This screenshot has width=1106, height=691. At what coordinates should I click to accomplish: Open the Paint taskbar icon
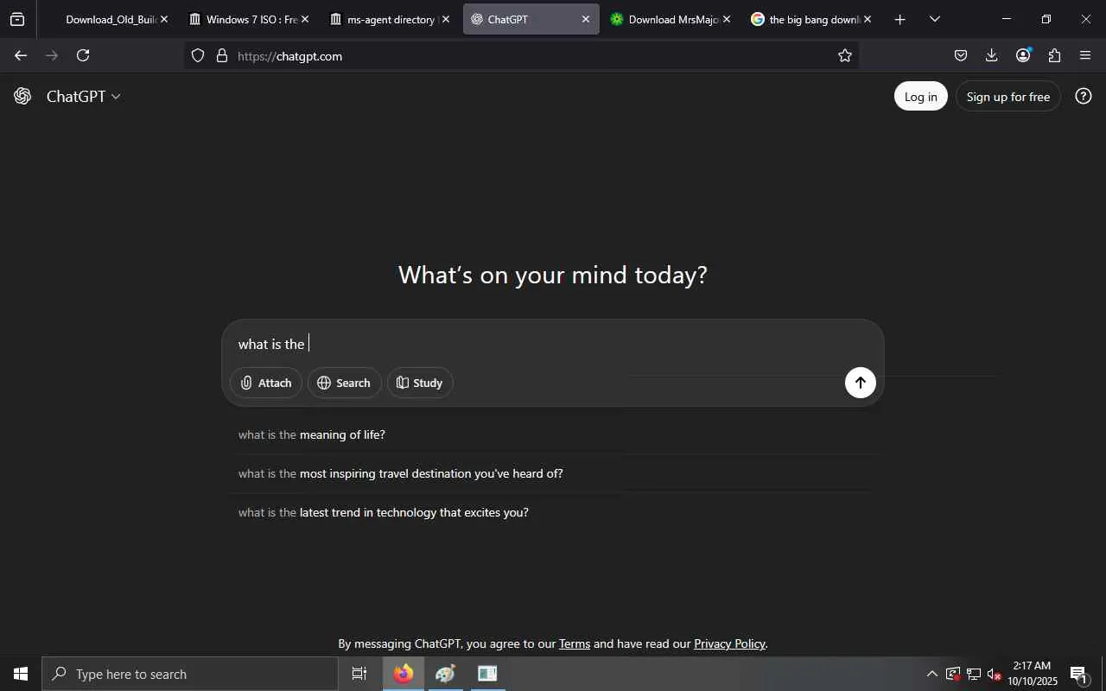(445, 674)
